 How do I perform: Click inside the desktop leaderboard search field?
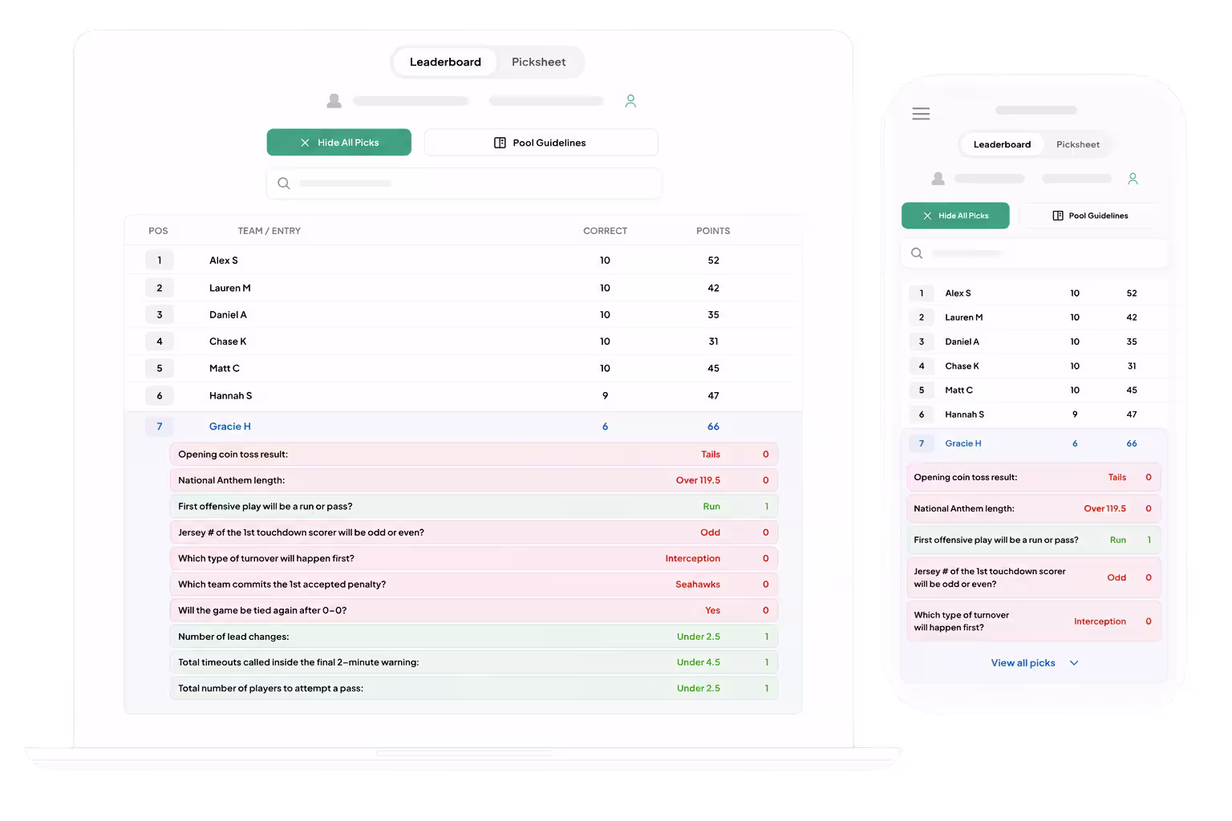(464, 184)
